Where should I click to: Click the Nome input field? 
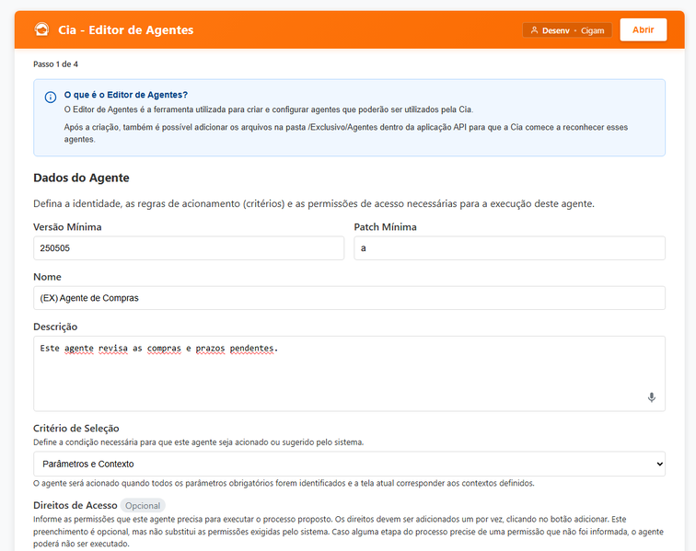pos(349,298)
